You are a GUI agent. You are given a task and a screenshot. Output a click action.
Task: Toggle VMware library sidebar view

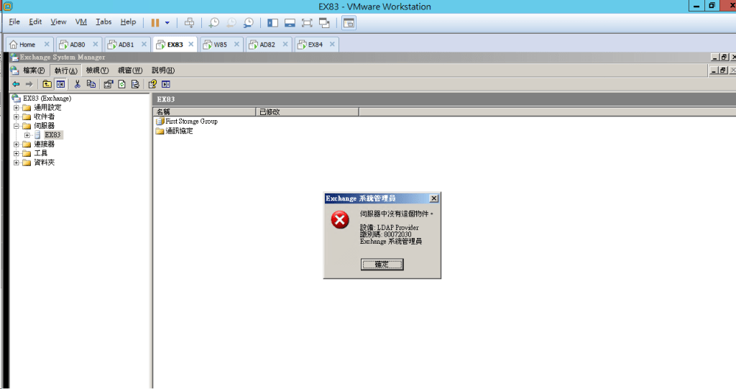272,23
